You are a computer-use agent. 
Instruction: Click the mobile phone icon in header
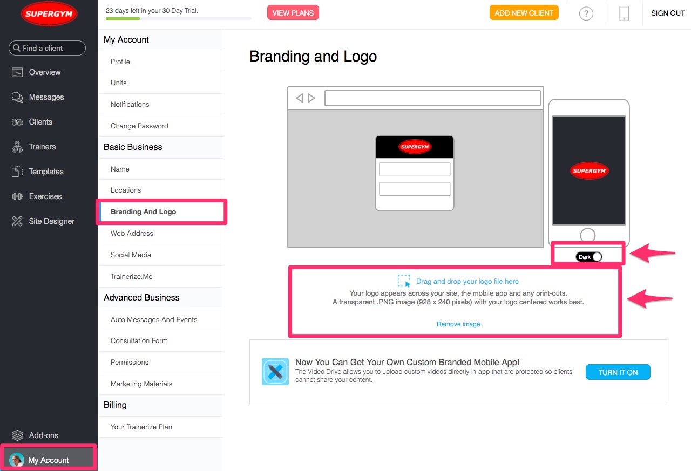[x=624, y=14]
